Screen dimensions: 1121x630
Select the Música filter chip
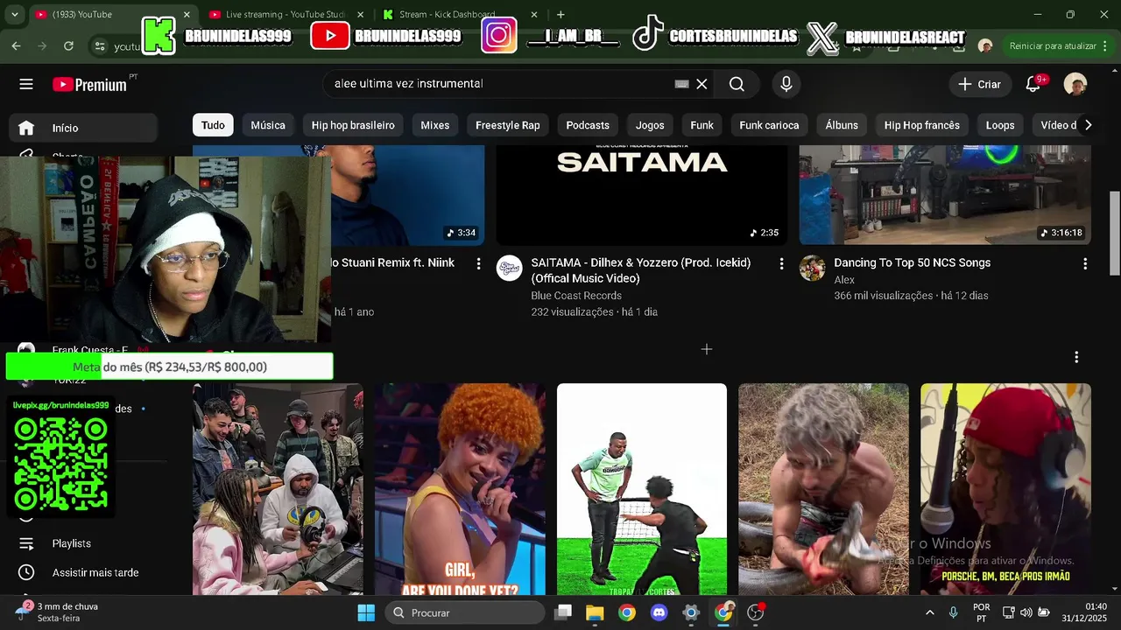(x=268, y=125)
